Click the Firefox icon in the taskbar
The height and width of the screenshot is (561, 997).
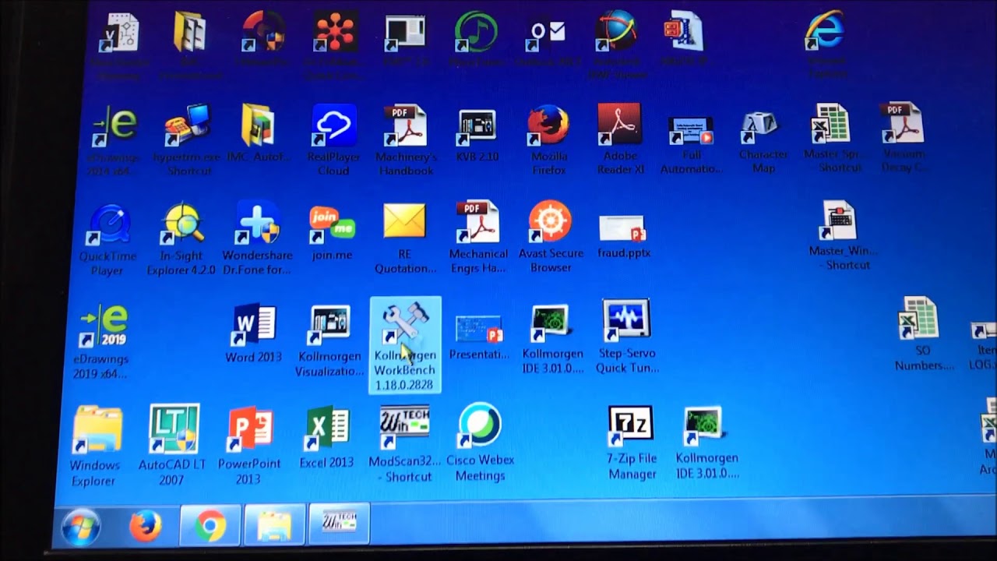tap(145, 526)
